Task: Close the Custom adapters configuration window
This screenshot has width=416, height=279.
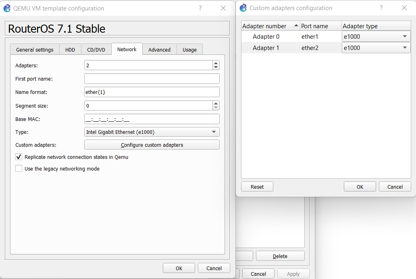Action: pos(404,8)
